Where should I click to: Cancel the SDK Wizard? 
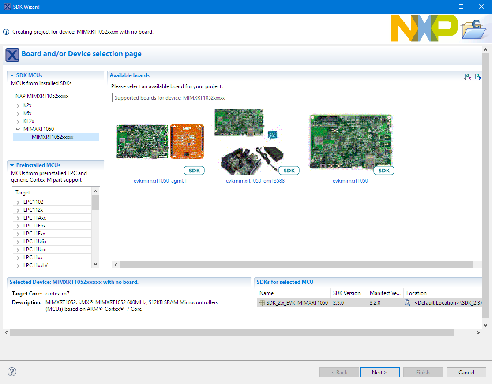(x=466, y=372)
